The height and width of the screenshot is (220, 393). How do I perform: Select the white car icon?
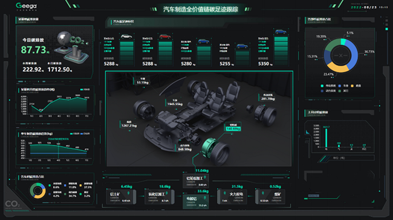[126, 37]
